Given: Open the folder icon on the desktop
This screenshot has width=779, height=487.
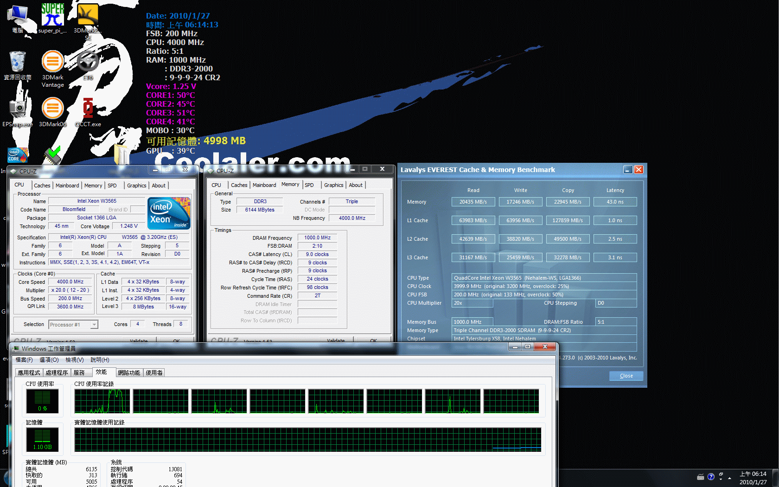Looking at the screenshot, I should coord(122,154).
